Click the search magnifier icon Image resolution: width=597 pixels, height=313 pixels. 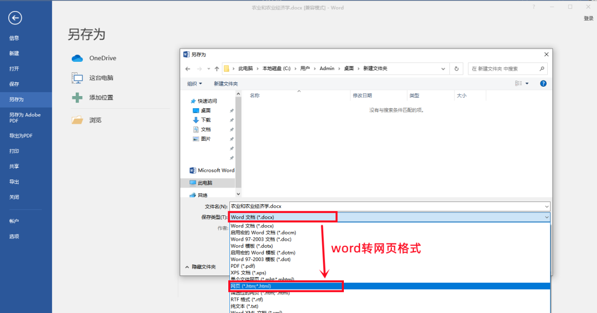tap(542, 69)
